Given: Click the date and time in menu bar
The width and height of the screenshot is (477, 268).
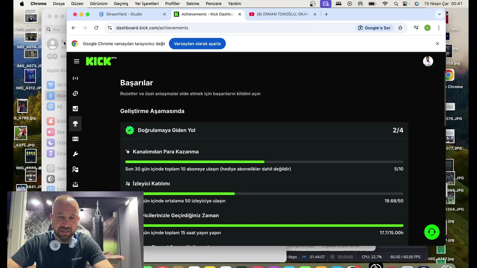Looking at the screenshot, I should tap(443, 4).
